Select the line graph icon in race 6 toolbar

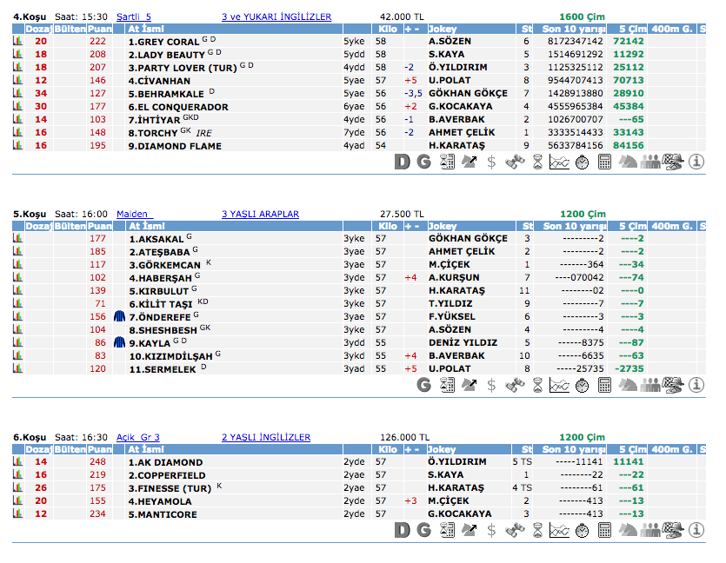[560, 530]
